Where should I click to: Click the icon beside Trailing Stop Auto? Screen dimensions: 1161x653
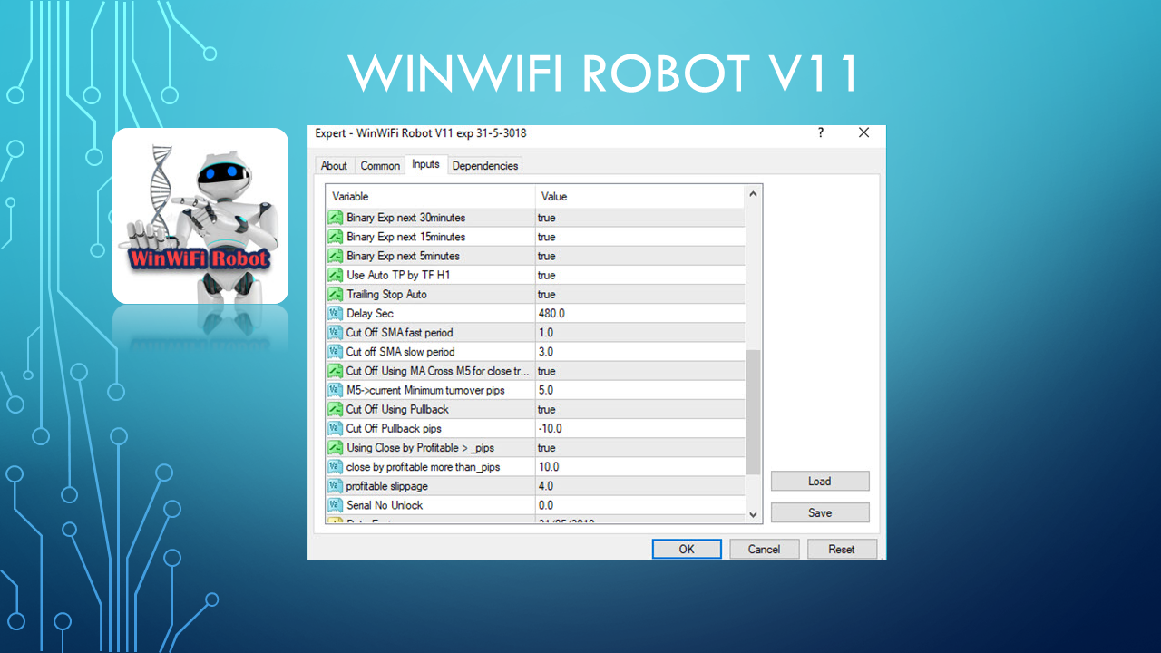335,294
